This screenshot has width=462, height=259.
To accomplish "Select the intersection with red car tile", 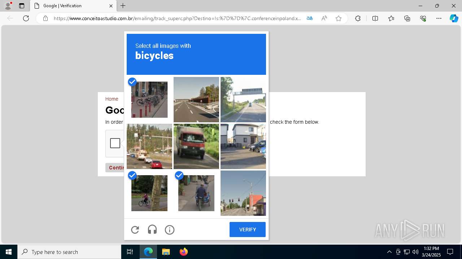I will [x=149, y=146].
